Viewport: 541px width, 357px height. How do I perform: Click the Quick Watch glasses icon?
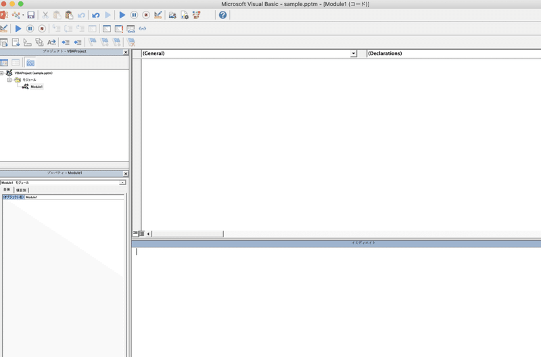[143, 28]
